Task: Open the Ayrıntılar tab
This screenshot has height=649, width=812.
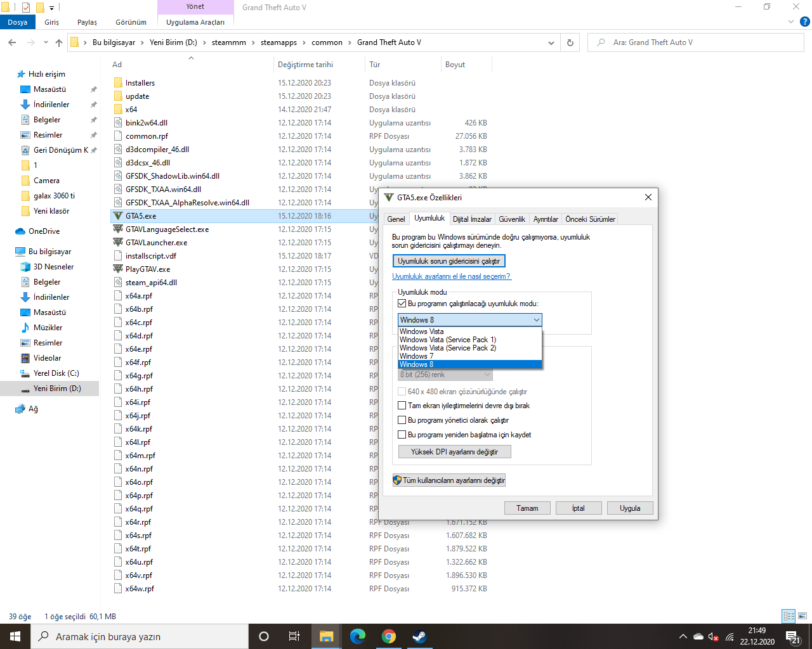Action: [546, 219]
